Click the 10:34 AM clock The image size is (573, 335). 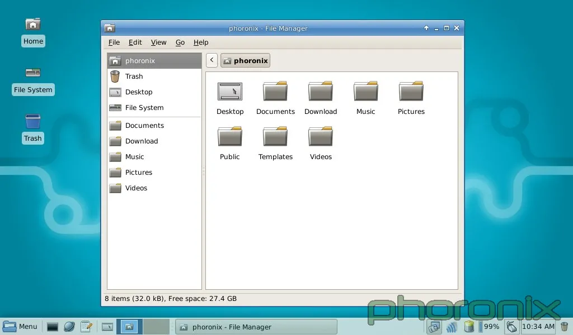538,327
